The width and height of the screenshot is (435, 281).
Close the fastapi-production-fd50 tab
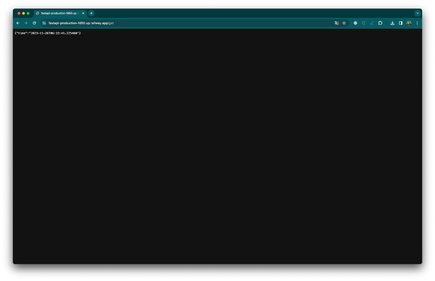(83, 13)
